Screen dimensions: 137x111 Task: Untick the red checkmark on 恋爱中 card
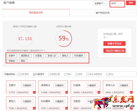coord(34,92)
